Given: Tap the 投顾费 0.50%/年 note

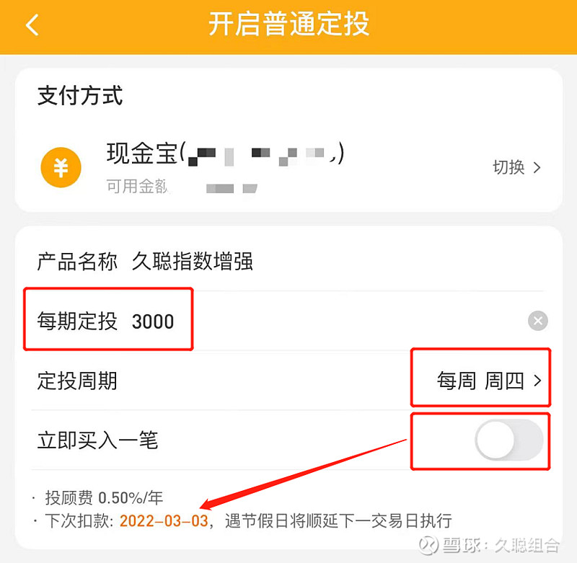Looking at the screenshot, I should pyautogui.click(x=104, y=498).
